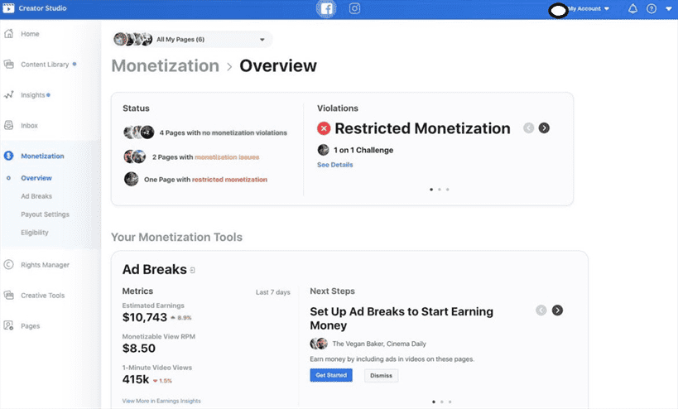Click the restricted monetization link
The width and height of the screenshot is (678, 409).
tap(229, 180)
